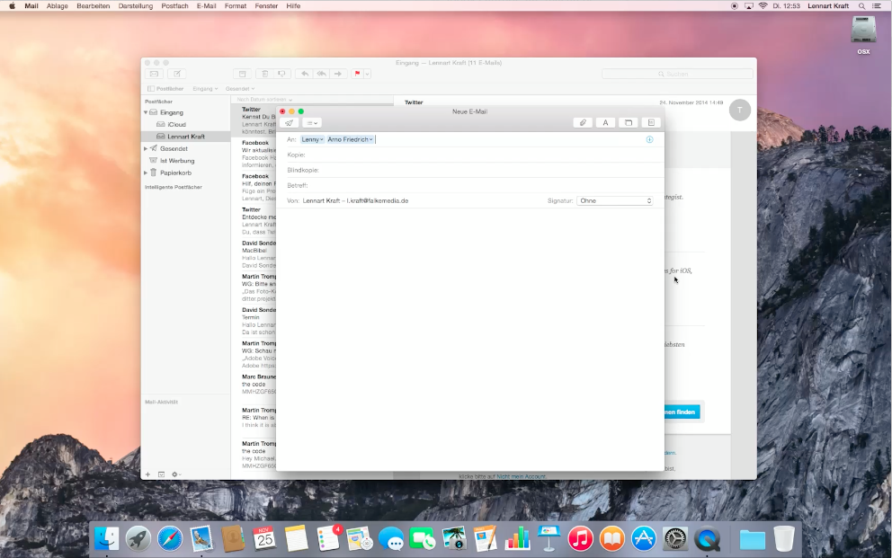
Task: Send the new email with paper plane button
Action: click(289, 123)
